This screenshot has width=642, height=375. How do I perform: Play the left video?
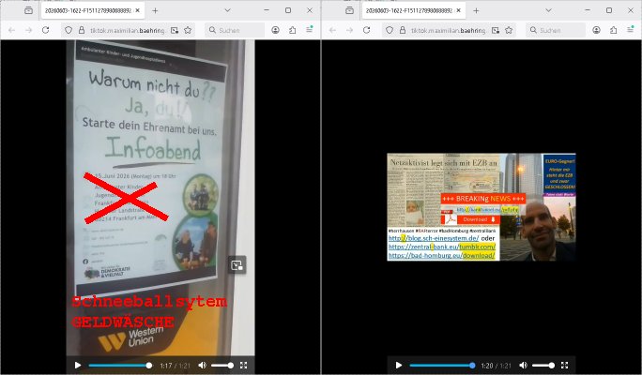click(77, 366)
